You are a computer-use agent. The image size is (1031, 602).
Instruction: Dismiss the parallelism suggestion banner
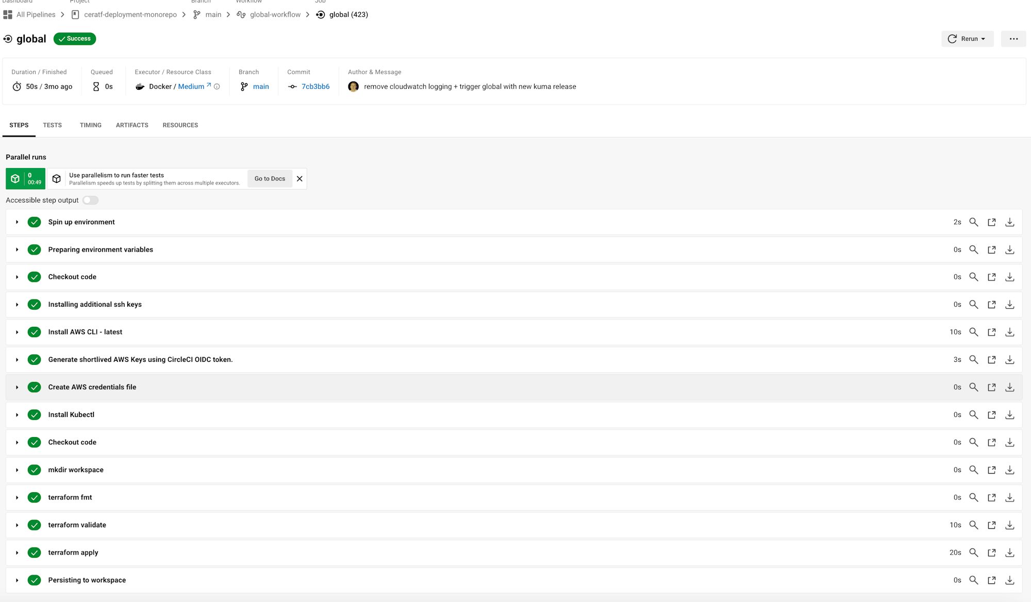[300, 178]
